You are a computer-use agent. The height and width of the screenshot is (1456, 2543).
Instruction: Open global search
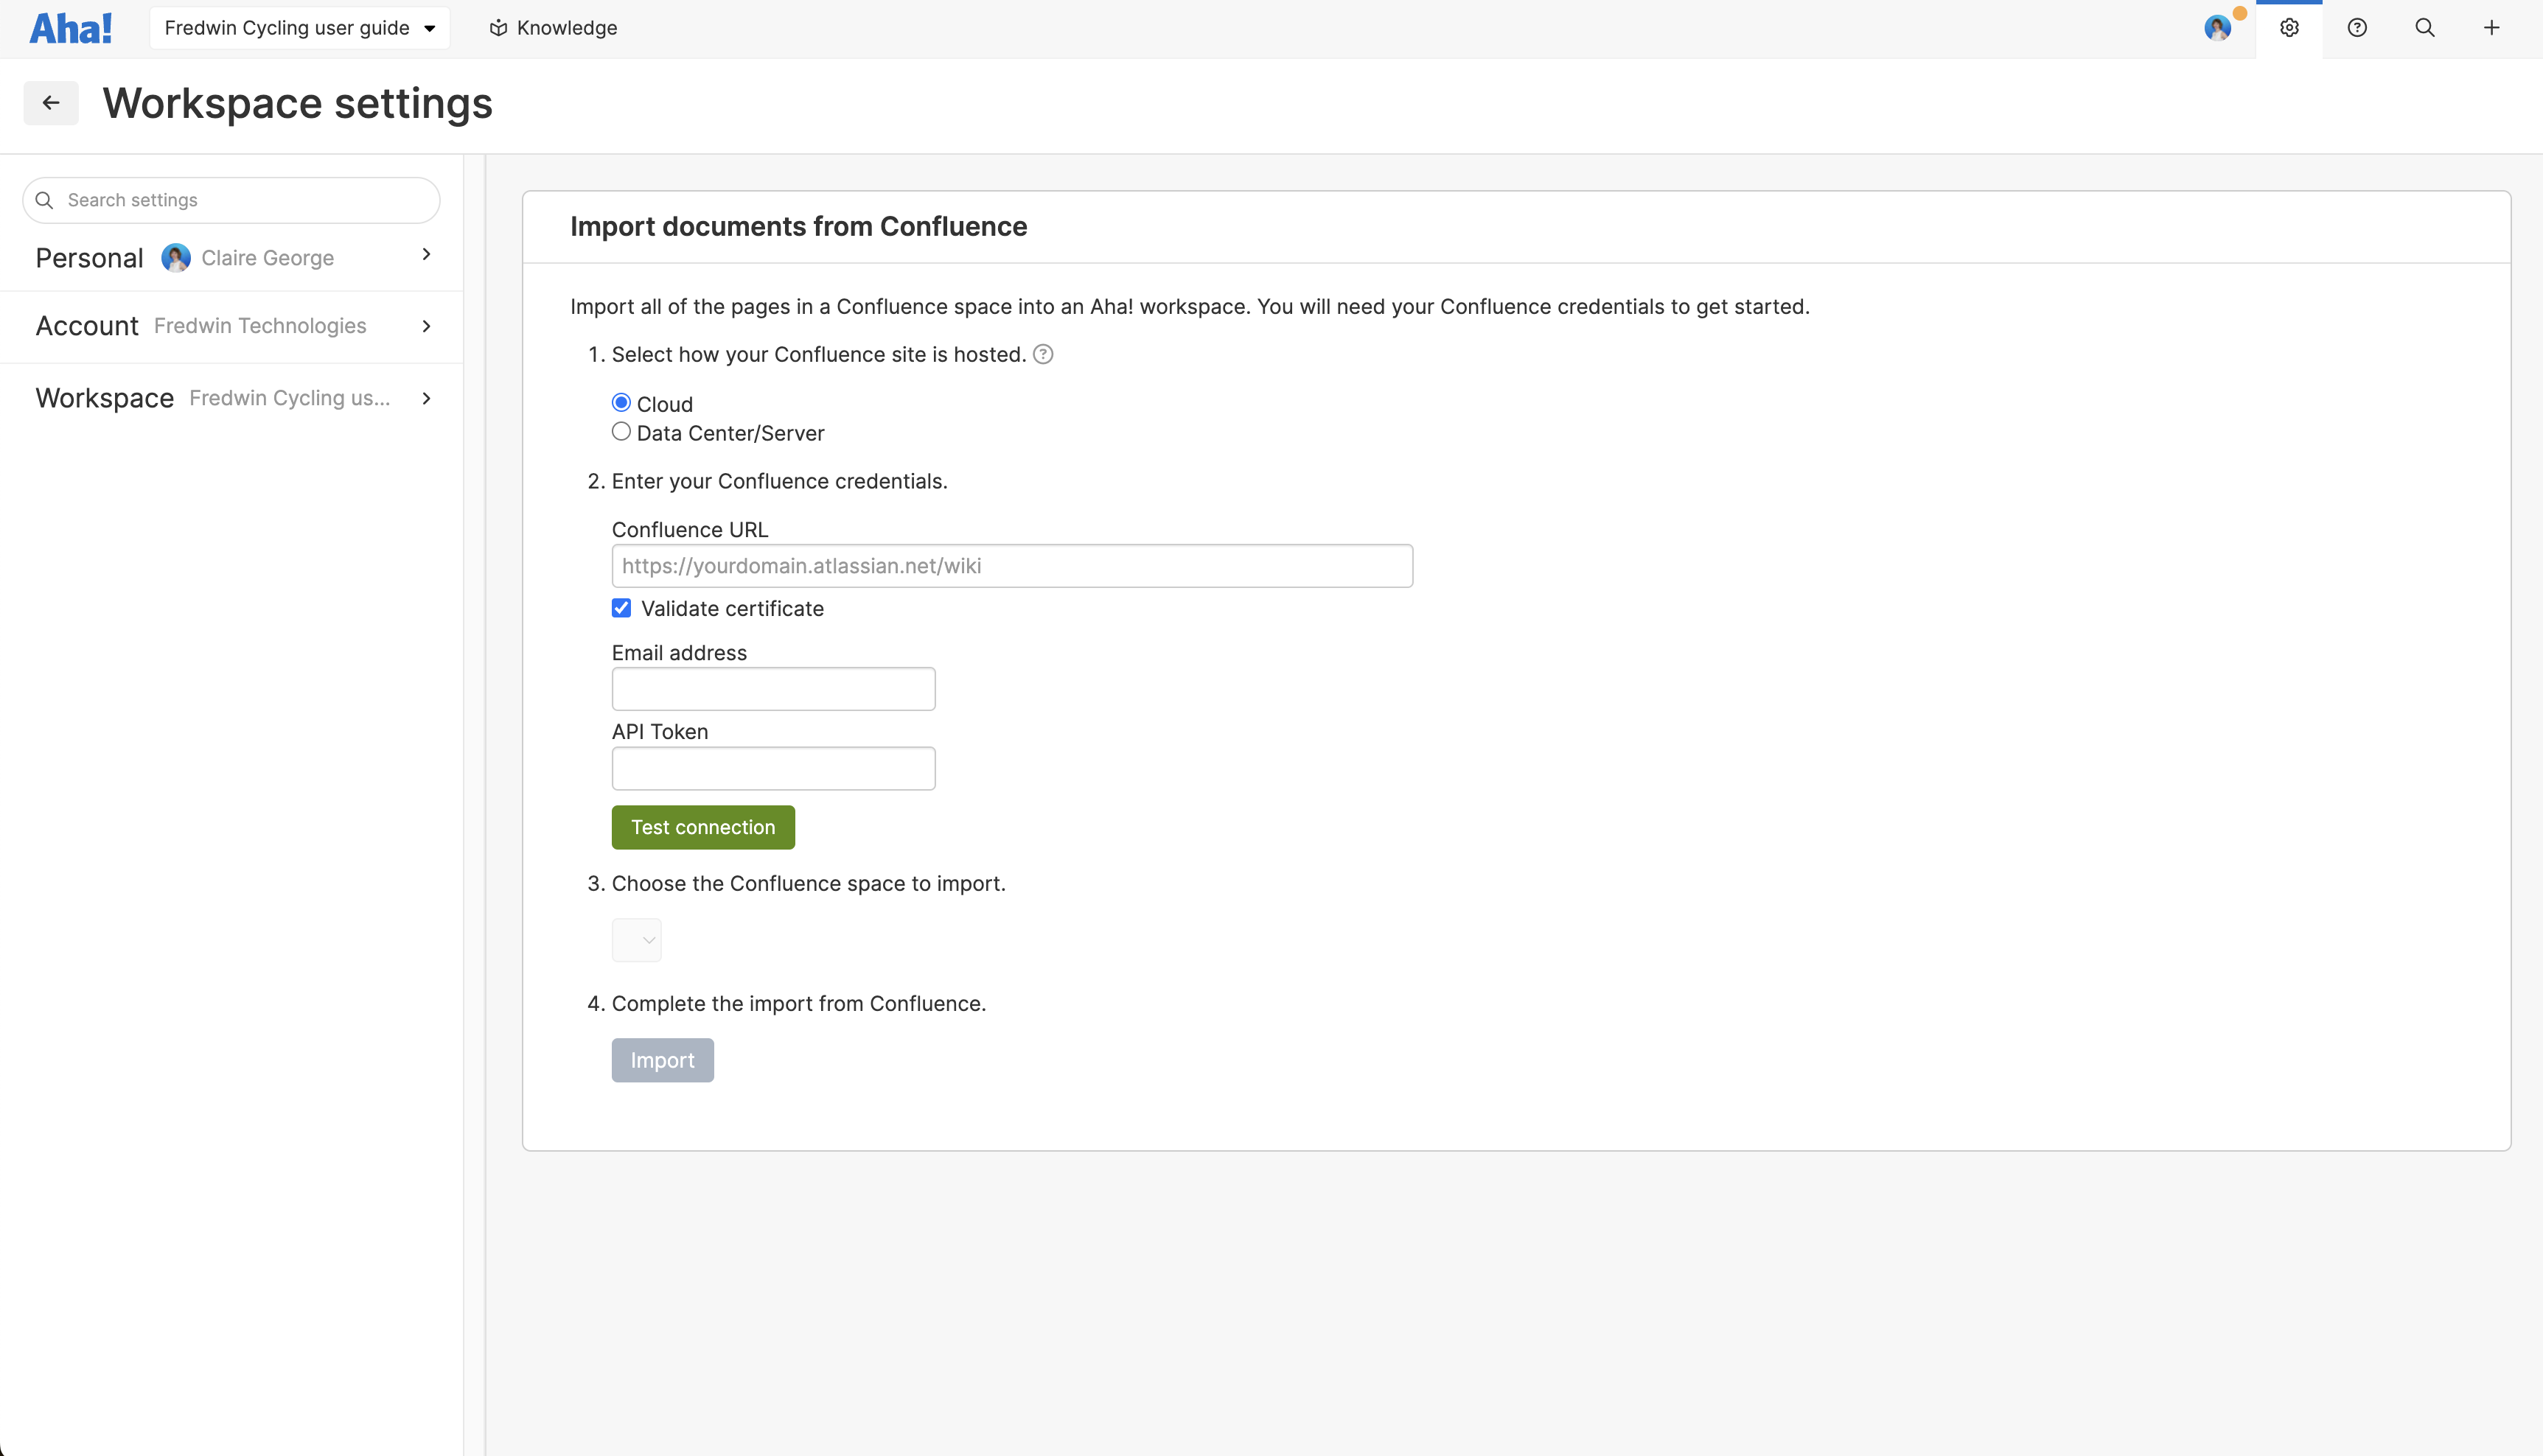(2424, 27)
